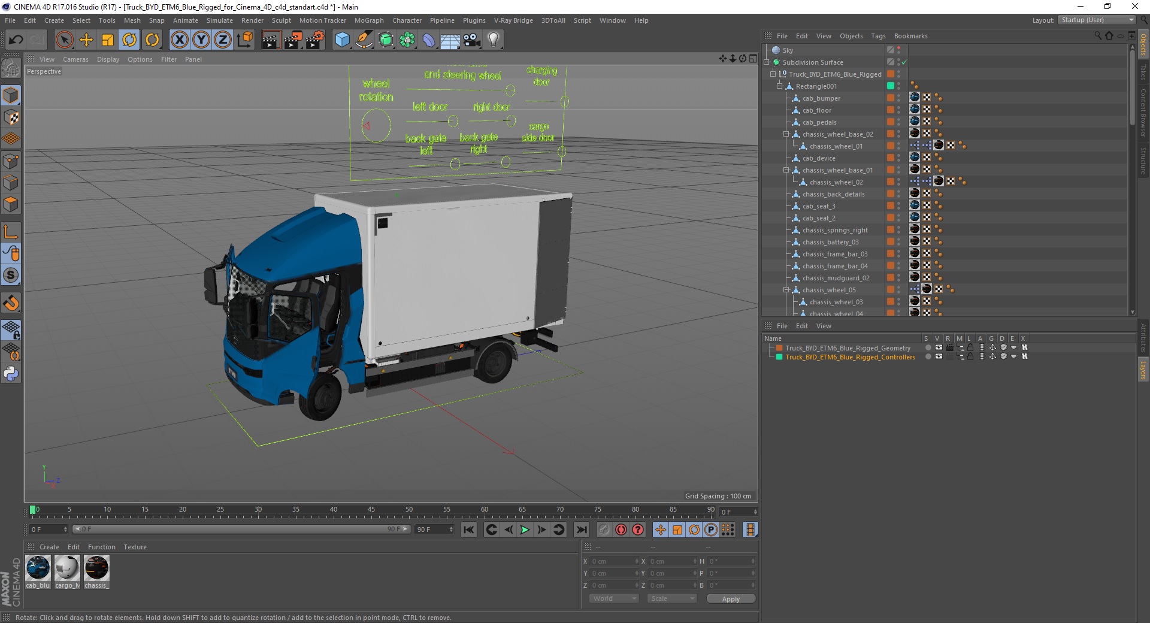Screen dimensions: 1150x623
Task: Open the V-Ray Bridge menu
Action: point(513,20)
